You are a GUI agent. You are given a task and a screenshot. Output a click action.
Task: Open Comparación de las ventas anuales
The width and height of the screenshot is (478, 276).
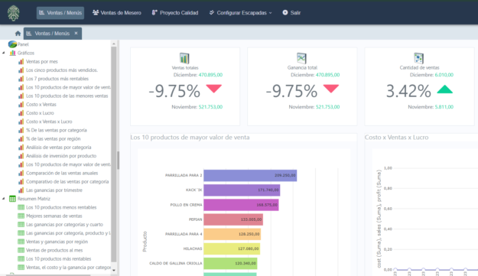62,173
